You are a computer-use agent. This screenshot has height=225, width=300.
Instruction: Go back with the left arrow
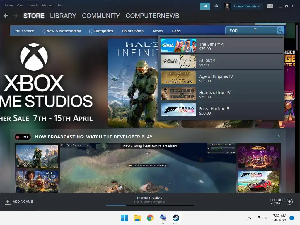pyautogui.click(x=6, y=16)
